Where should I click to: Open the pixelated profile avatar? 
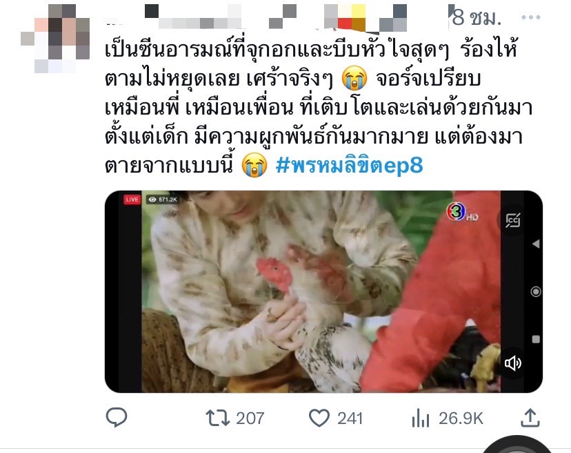coord(55,38)
